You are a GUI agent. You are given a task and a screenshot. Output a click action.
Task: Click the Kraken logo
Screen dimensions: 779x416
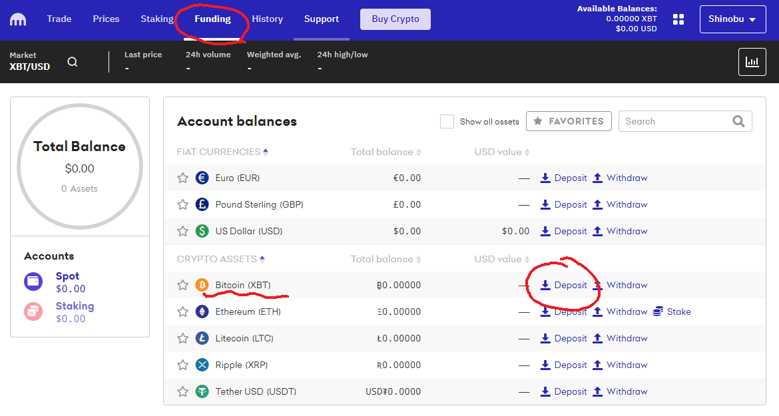tap(17, 19)
